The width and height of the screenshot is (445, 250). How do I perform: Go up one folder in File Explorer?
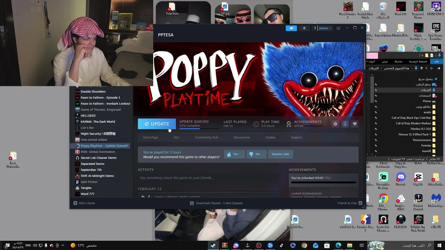coord(421,68)
